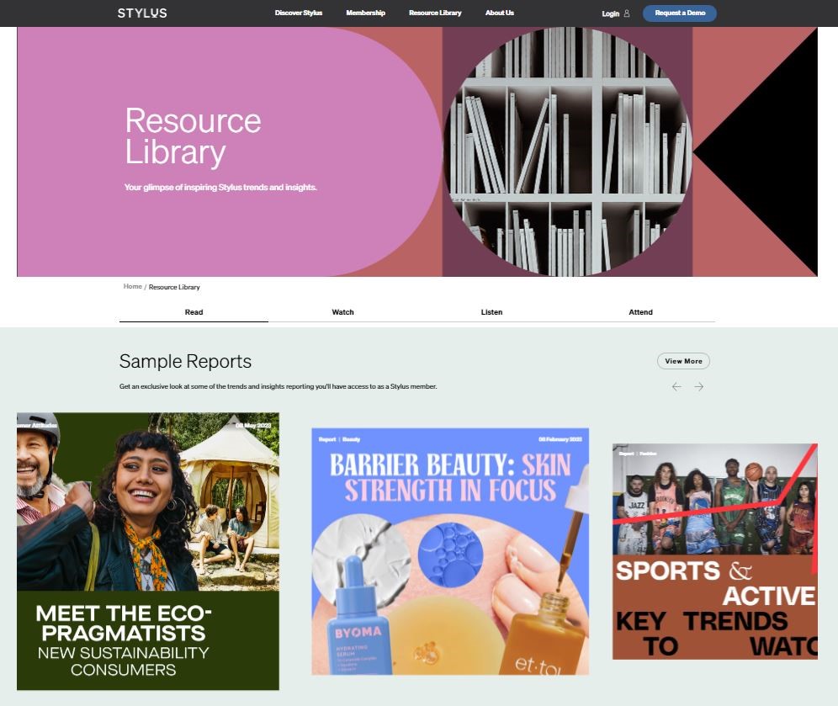Click the View More button
The width and height of the screenshot is (838, 706).
point(683,361)
